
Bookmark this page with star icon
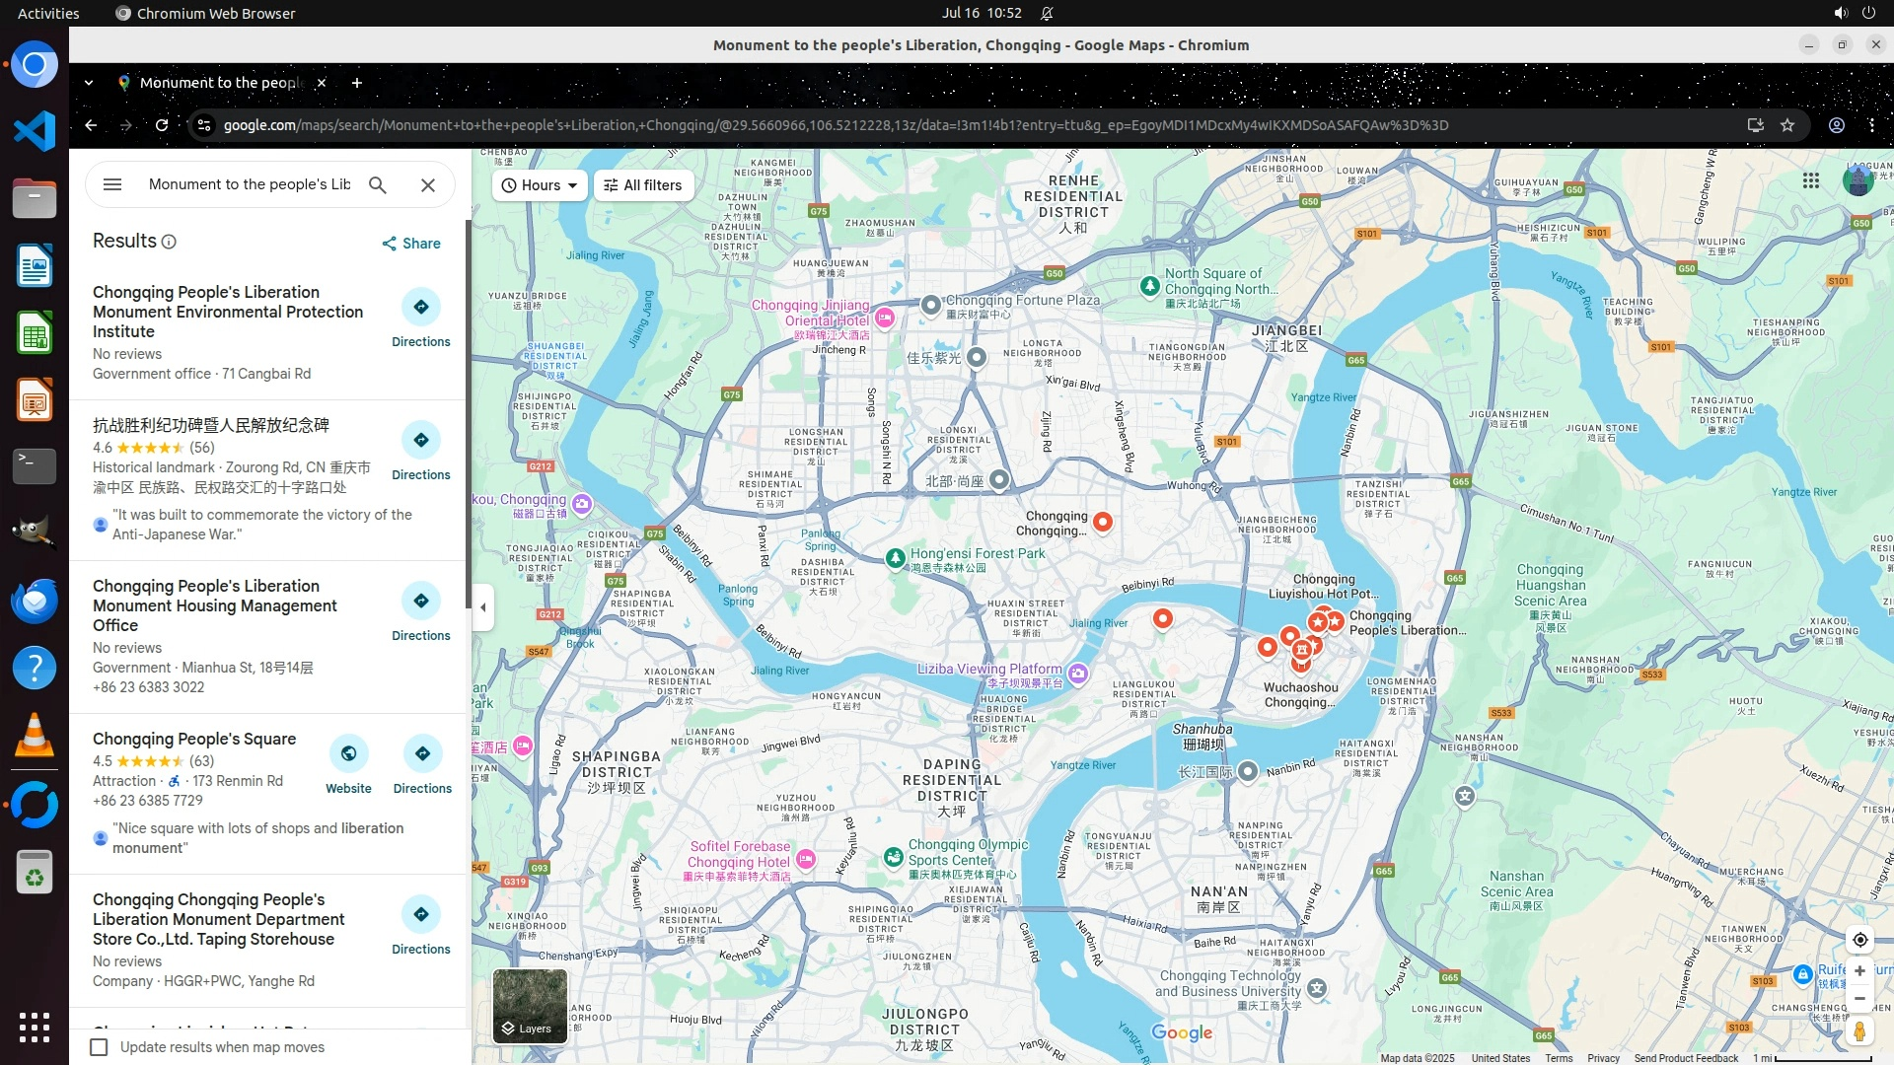(x=1787, y=125)
